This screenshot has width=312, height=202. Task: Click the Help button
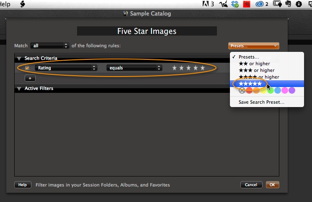(23, 185)
